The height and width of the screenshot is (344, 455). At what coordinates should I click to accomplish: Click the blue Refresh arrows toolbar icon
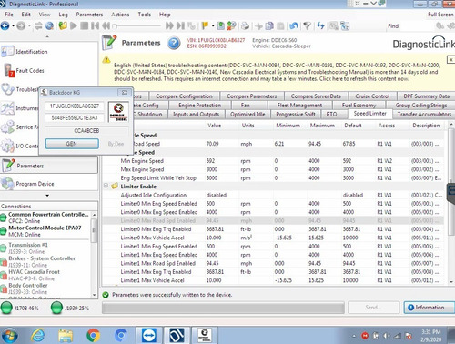tap(320, 26)
